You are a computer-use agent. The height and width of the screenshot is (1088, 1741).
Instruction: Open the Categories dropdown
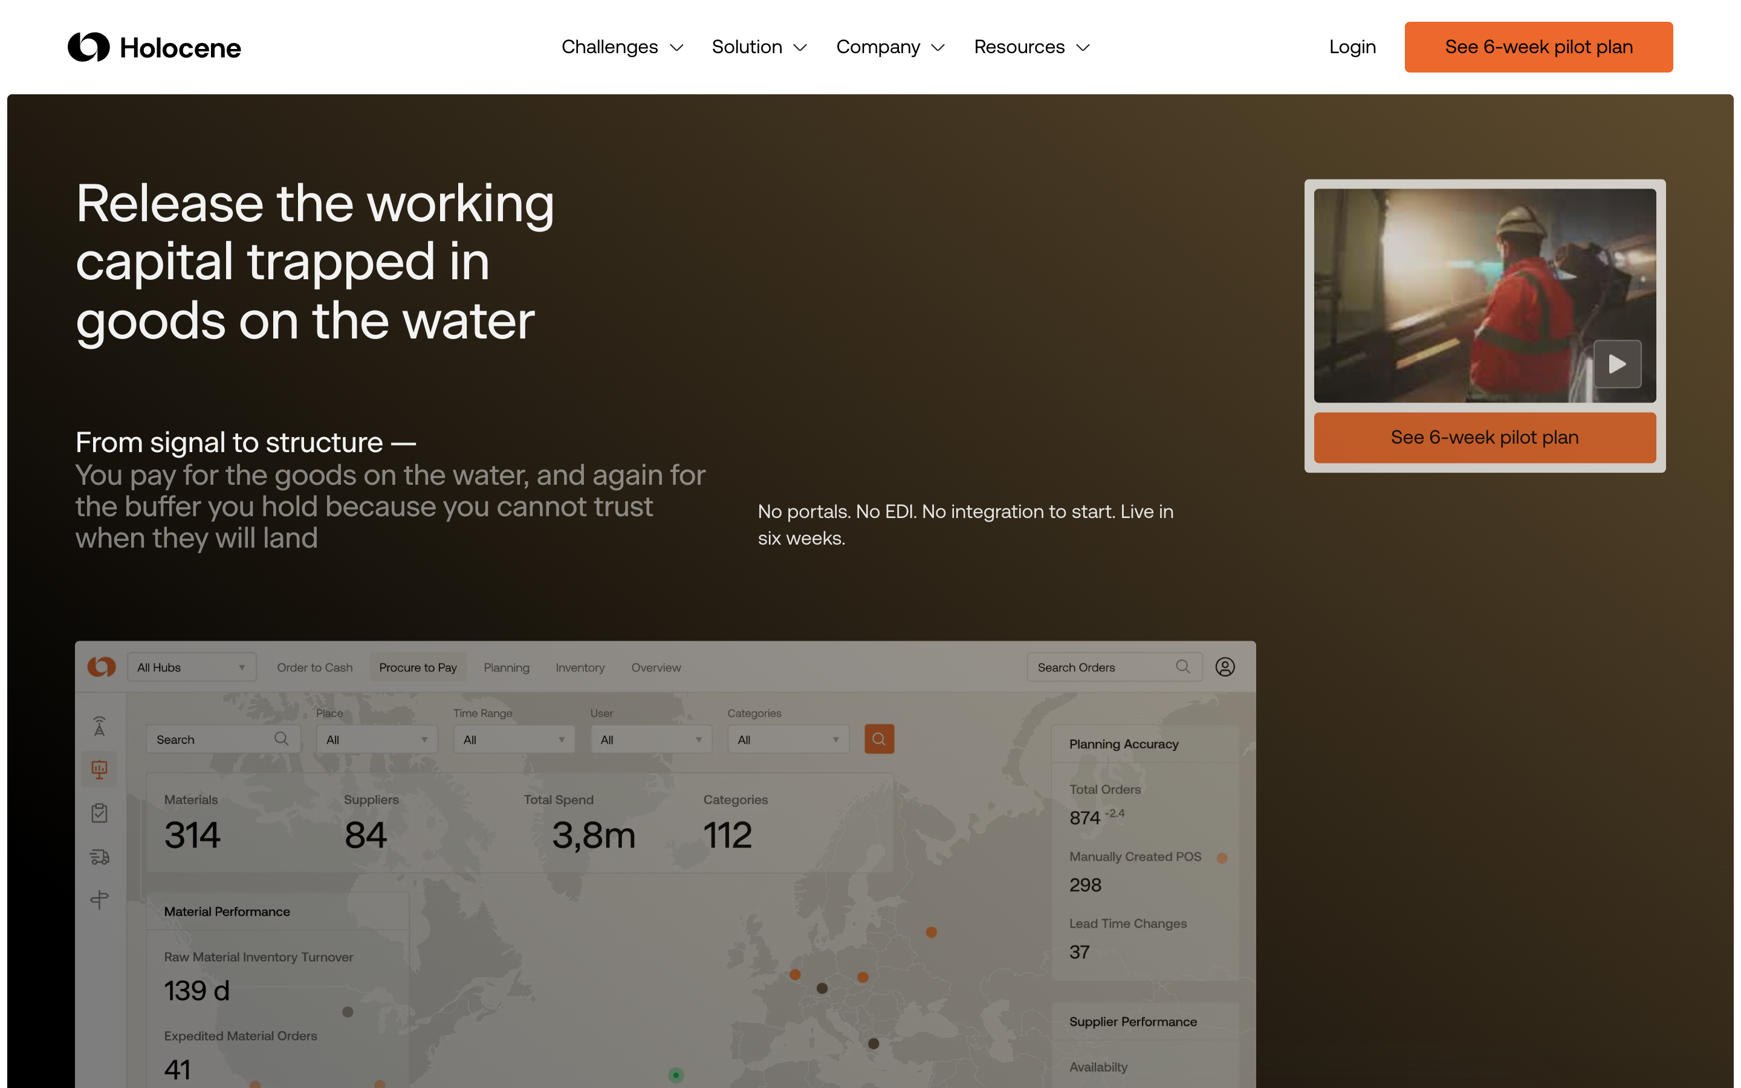click(788, 739)
